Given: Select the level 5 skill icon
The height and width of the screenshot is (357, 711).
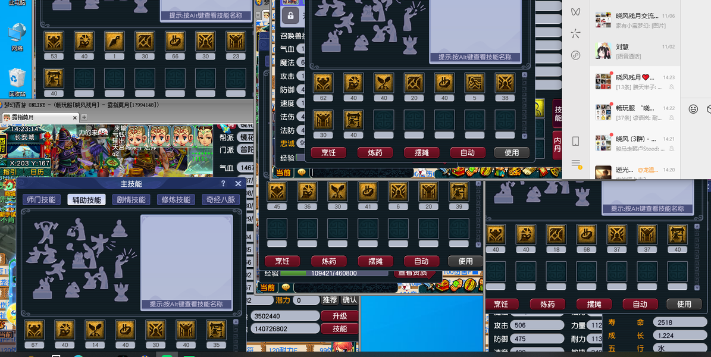Looking at the screenshot, I should [x=474, y=83].
